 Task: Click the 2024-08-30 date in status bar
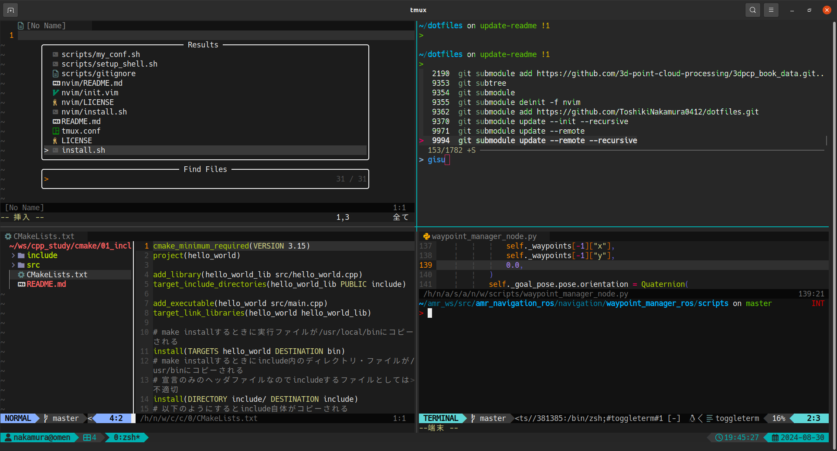(x=803, y=438)
